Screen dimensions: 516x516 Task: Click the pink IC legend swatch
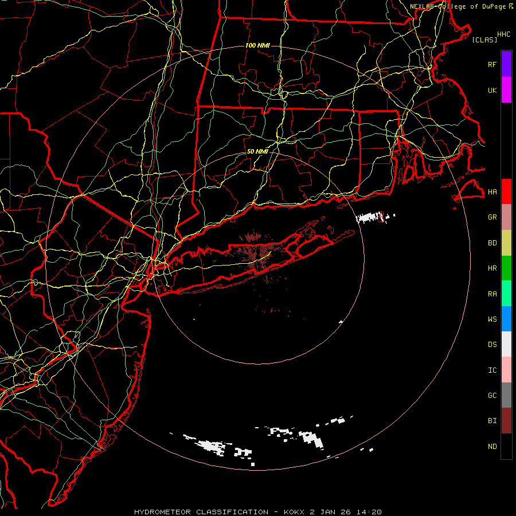506,370
